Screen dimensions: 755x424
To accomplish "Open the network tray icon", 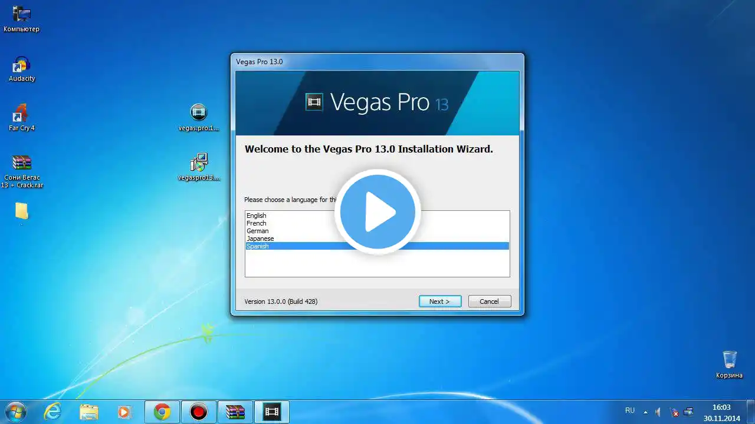I will click(x=688, y=412).
